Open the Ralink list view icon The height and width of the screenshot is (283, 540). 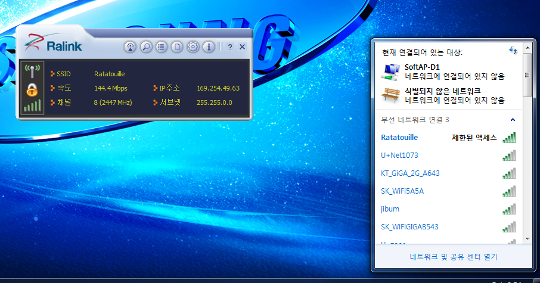[x=161, y=47]
